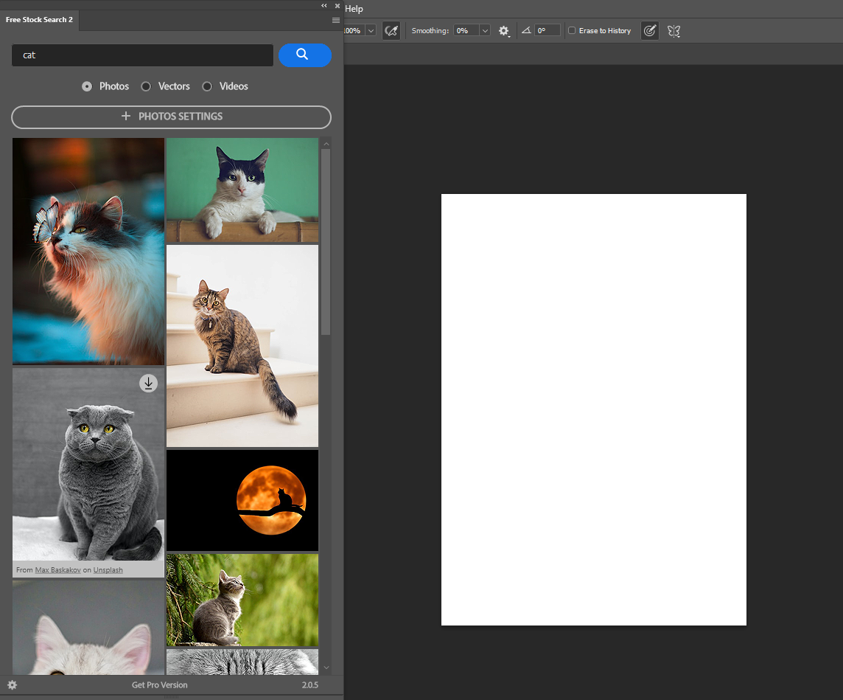Select the Vectors radio button
The image size is (843, 700).
146,86
